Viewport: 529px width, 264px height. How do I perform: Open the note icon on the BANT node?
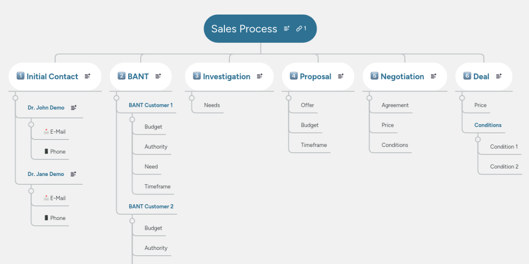tap(158, 75)
